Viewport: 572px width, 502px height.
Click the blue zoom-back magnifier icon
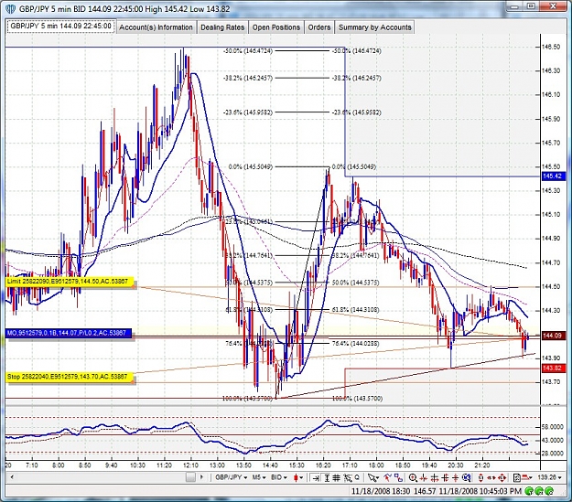click(x=467, y=477)
